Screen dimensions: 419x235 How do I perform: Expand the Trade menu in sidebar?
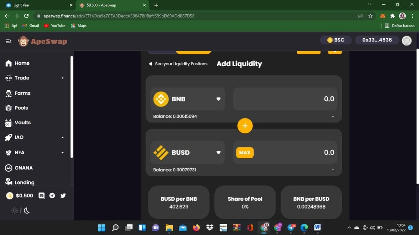pos(35,78)
